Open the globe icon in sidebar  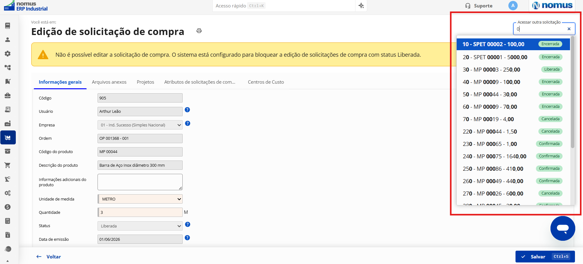pos(8,249)
